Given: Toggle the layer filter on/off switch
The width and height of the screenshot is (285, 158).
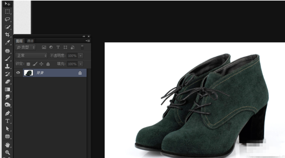Looking at the screenshot, I should tap(82, 47).
